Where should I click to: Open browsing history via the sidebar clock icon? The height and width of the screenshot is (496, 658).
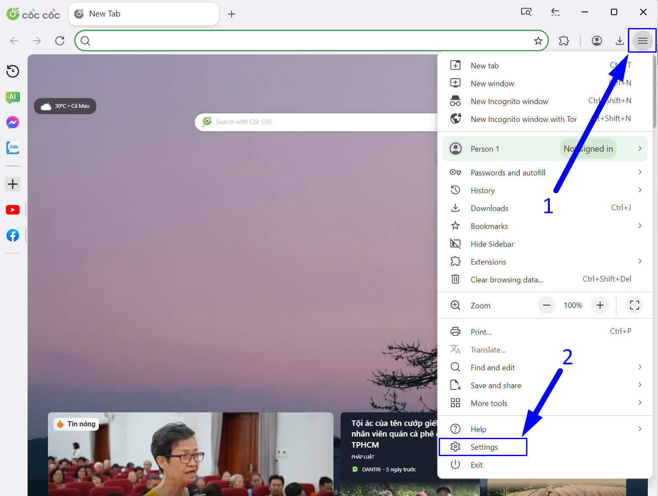coord(13,71)
